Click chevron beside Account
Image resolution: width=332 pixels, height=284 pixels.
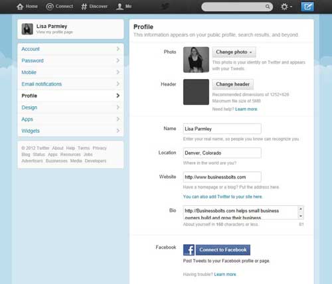tap(118, 49)
